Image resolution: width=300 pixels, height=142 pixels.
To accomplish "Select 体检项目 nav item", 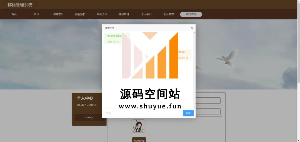I will (124, 14).
